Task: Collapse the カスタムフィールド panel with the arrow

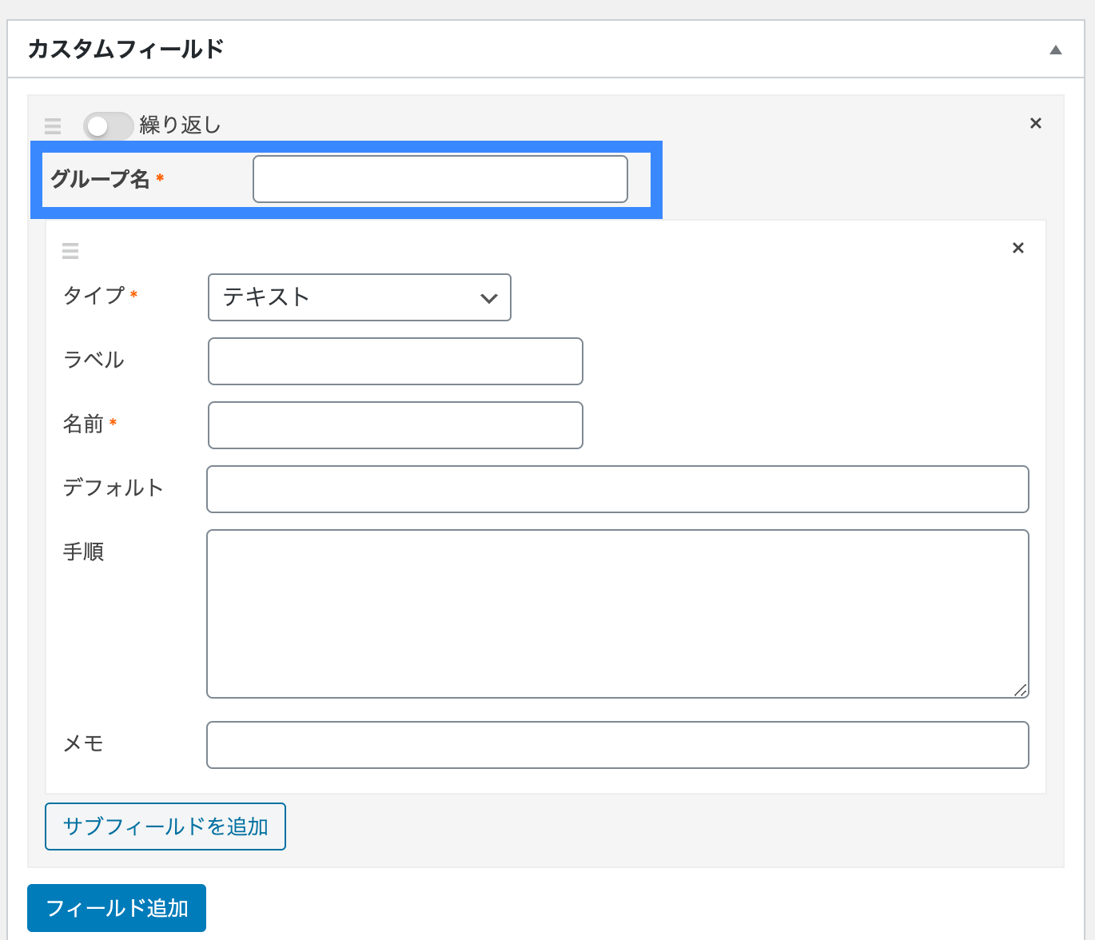Action: 1056,49
